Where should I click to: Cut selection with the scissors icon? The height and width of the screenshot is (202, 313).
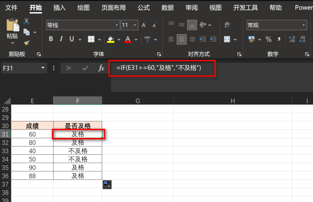(x=27, y=21)
